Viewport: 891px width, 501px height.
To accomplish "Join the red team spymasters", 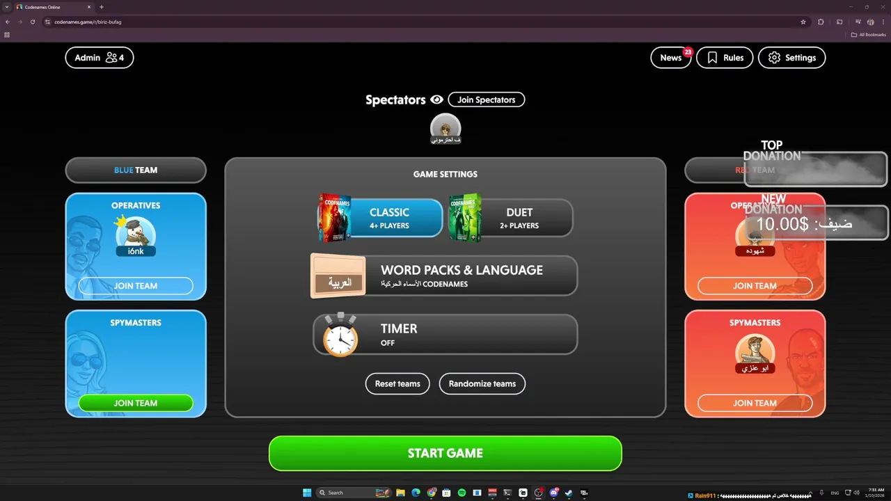I will [755, 403].
